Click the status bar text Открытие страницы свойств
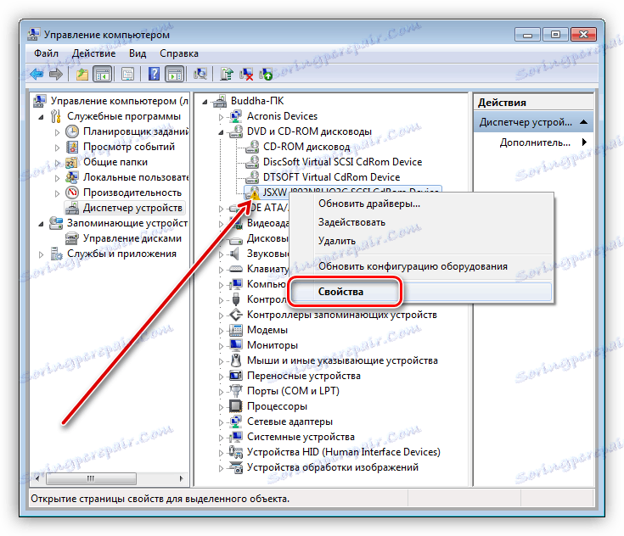This screenshot has height=536, width=624. tap(160, 498)
